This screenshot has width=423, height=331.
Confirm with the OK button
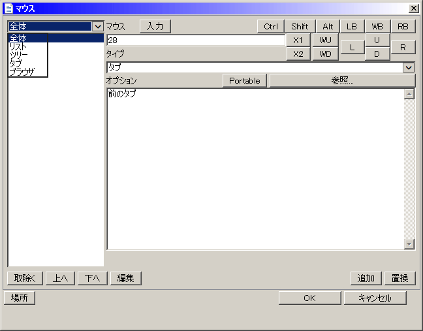[310, 298]
